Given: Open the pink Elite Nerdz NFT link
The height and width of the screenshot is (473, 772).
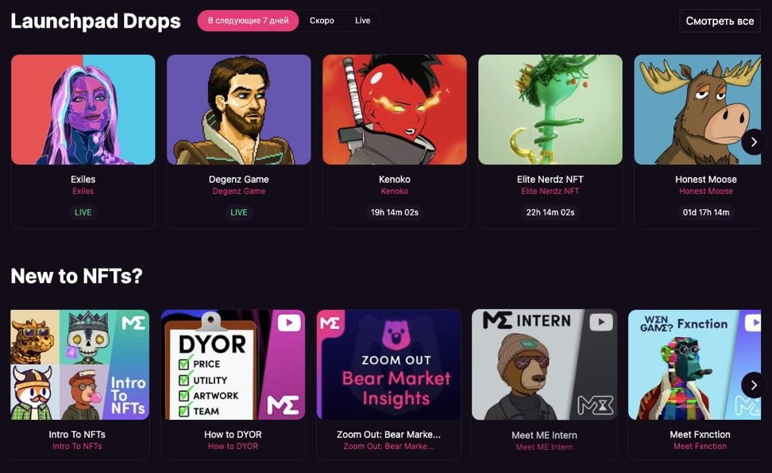Looking at the screenshot, I should click(x=550, y=191).
